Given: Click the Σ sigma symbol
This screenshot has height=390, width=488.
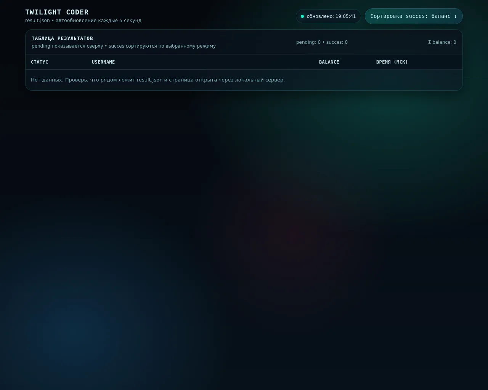Looking at the screenshot, I should click(430, 42).
